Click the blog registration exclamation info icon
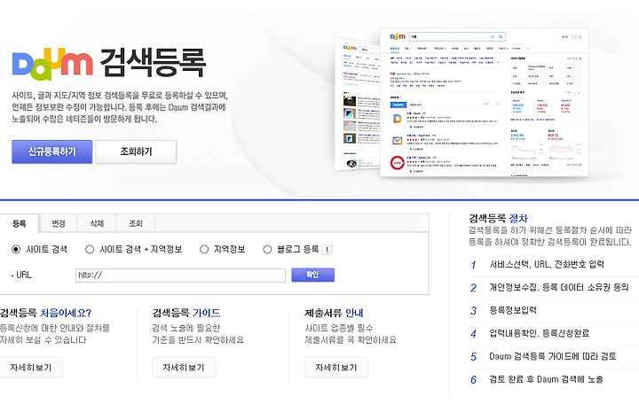 (327, 249)
